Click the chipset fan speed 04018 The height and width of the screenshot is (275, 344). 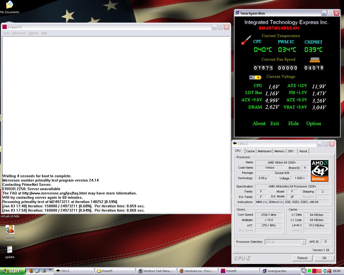[314, 68]
